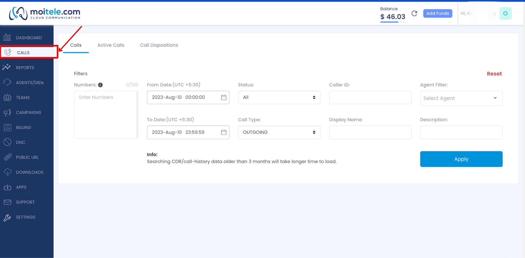Click the Campaigns megaphone icon

7,112
